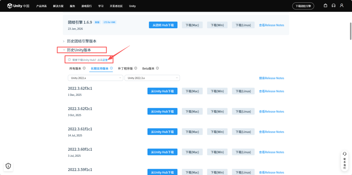Click 下载团结引擎 button in header
The height and width of the screenshot is (175, 352).
pos(303,6)
